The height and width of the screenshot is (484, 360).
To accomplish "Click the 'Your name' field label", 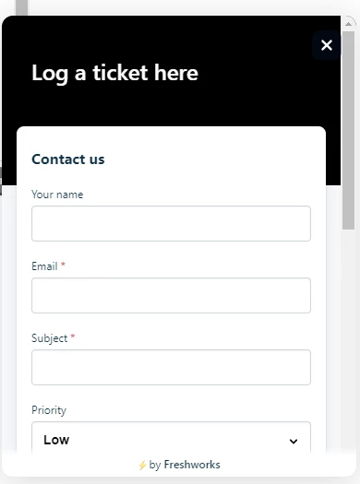I will click(57, 195).
